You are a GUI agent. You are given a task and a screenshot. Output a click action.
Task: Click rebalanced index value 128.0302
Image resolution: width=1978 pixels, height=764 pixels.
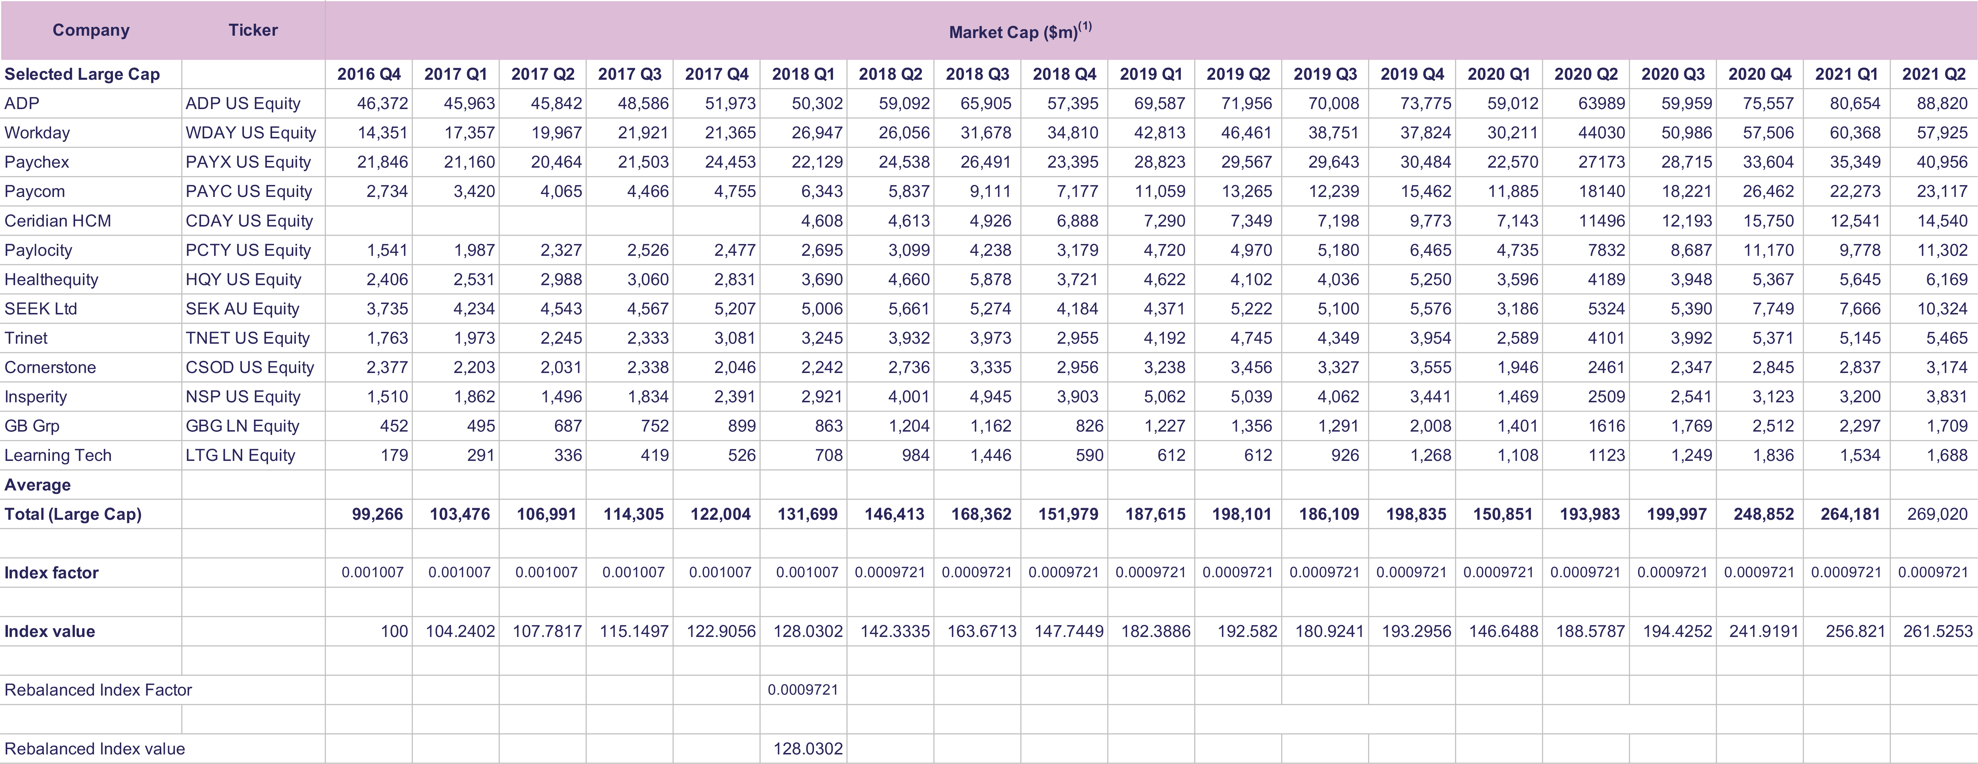coord(808,749)
